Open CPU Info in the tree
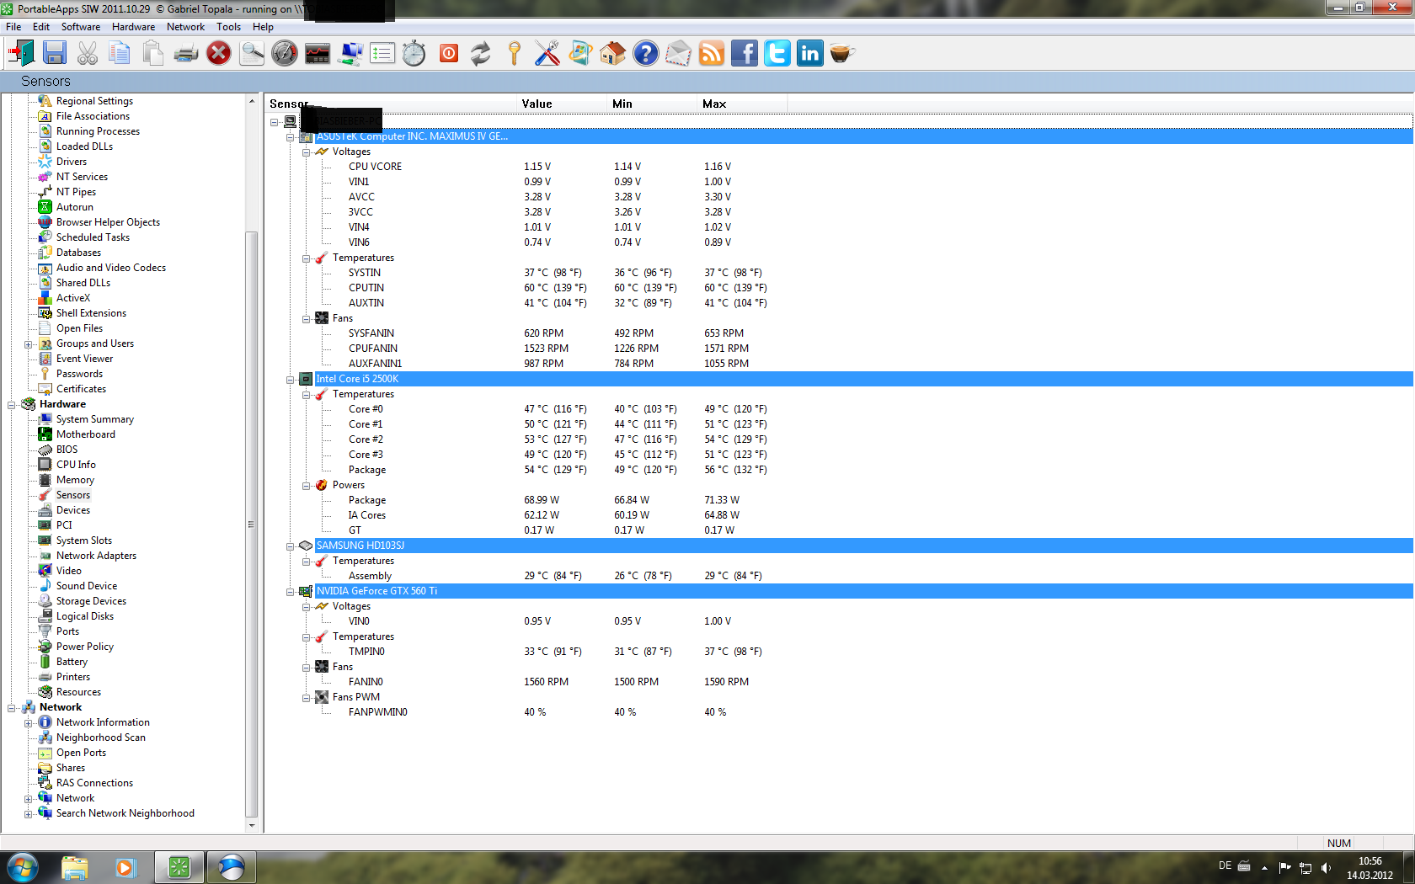Screen dimensions: 1415x884 tap(76, 465)
